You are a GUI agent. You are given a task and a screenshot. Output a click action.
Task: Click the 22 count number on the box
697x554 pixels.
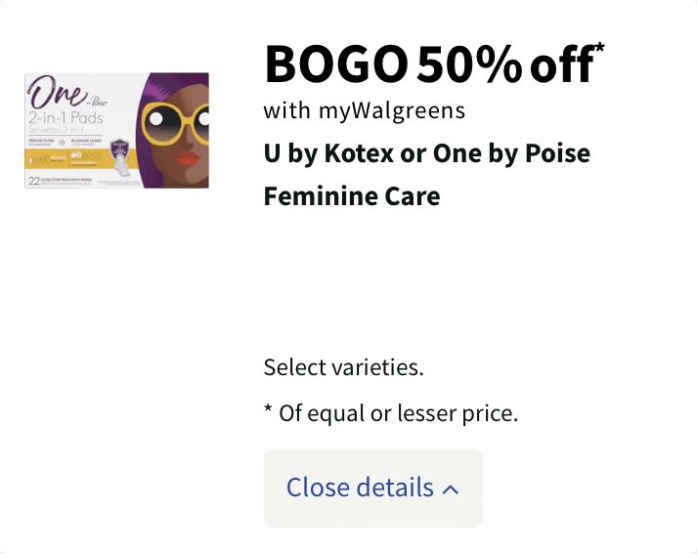(x=34, y=181)
